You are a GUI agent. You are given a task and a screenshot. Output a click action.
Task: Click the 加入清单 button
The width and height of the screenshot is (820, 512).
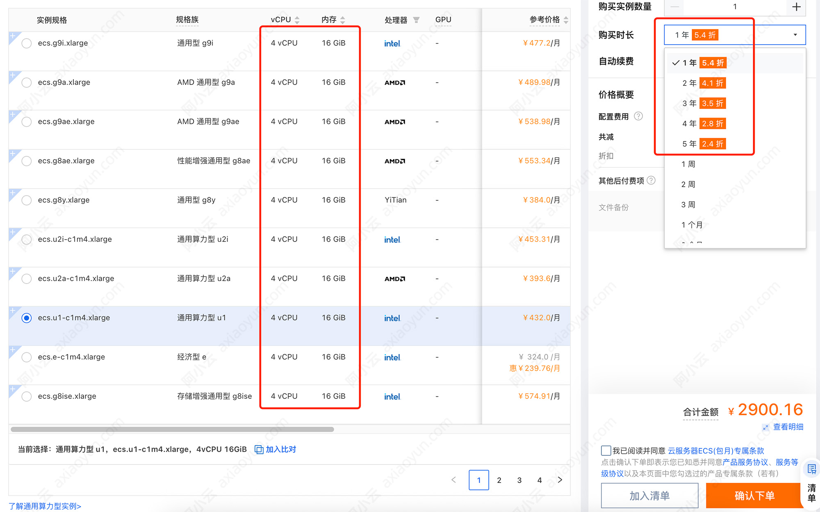[x=649, y=496]
